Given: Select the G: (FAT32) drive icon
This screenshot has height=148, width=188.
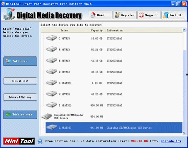Looking at the screenshot, I should [52, 83].
